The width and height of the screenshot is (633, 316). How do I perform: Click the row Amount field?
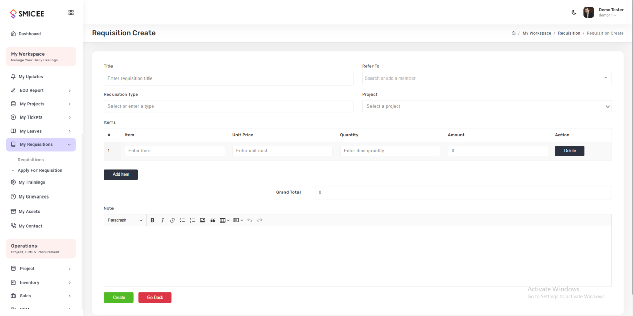tap(498, 151)
